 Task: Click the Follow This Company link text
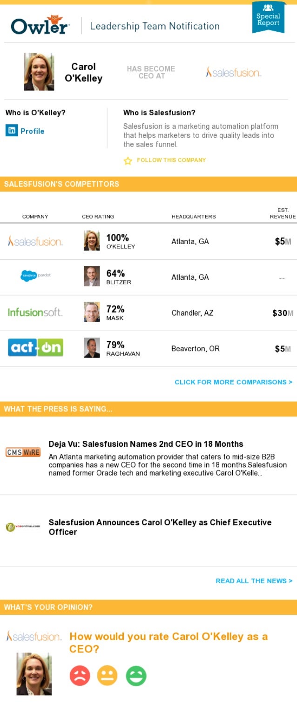point(171,160)
